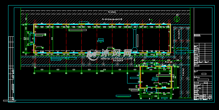Select the door swing symbol inside small building

coord(160,84)
